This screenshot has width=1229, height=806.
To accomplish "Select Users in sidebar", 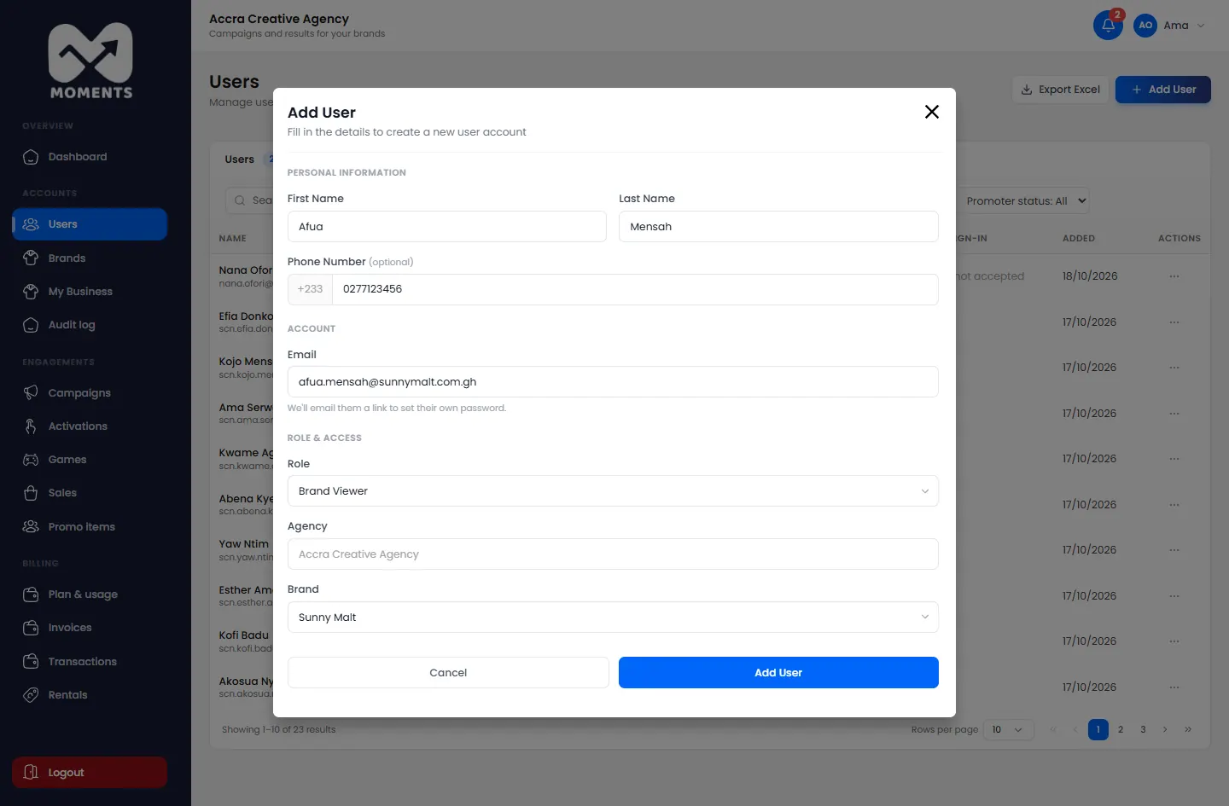I will click(x=90, y=224).
